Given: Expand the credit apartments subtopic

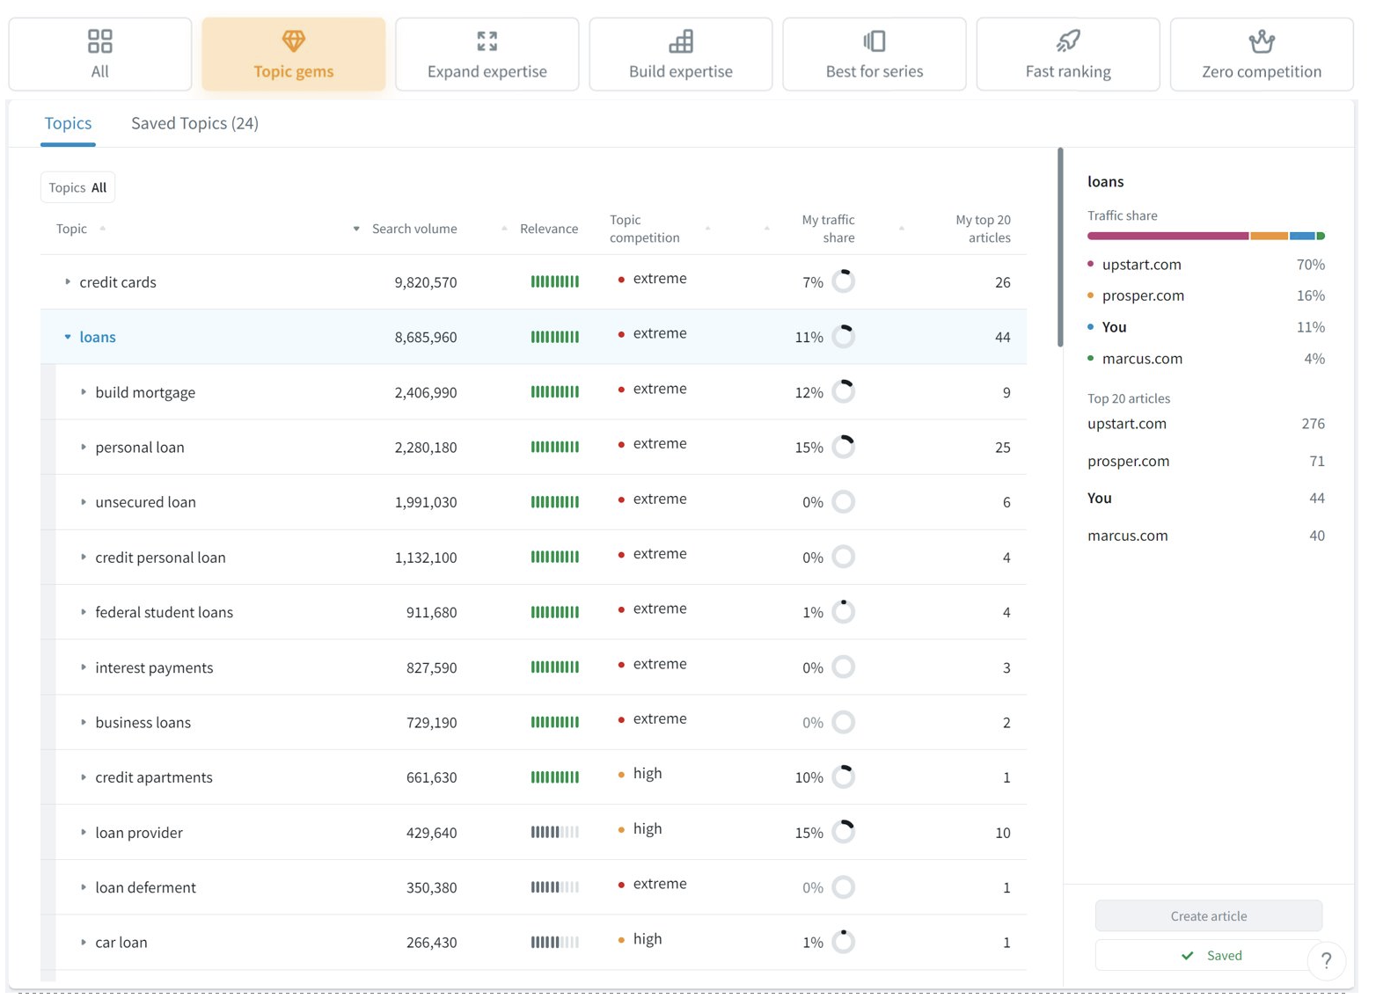Looking at the screenshot, I should coord(84,777).
